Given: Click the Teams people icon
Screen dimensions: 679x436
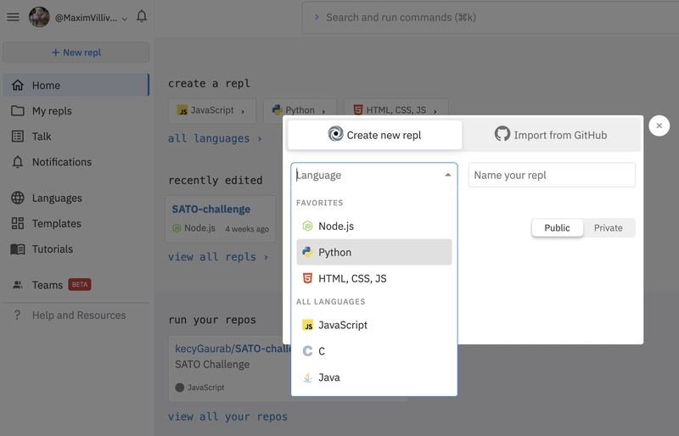Looking at the screenshot, I should pos(17,285).
